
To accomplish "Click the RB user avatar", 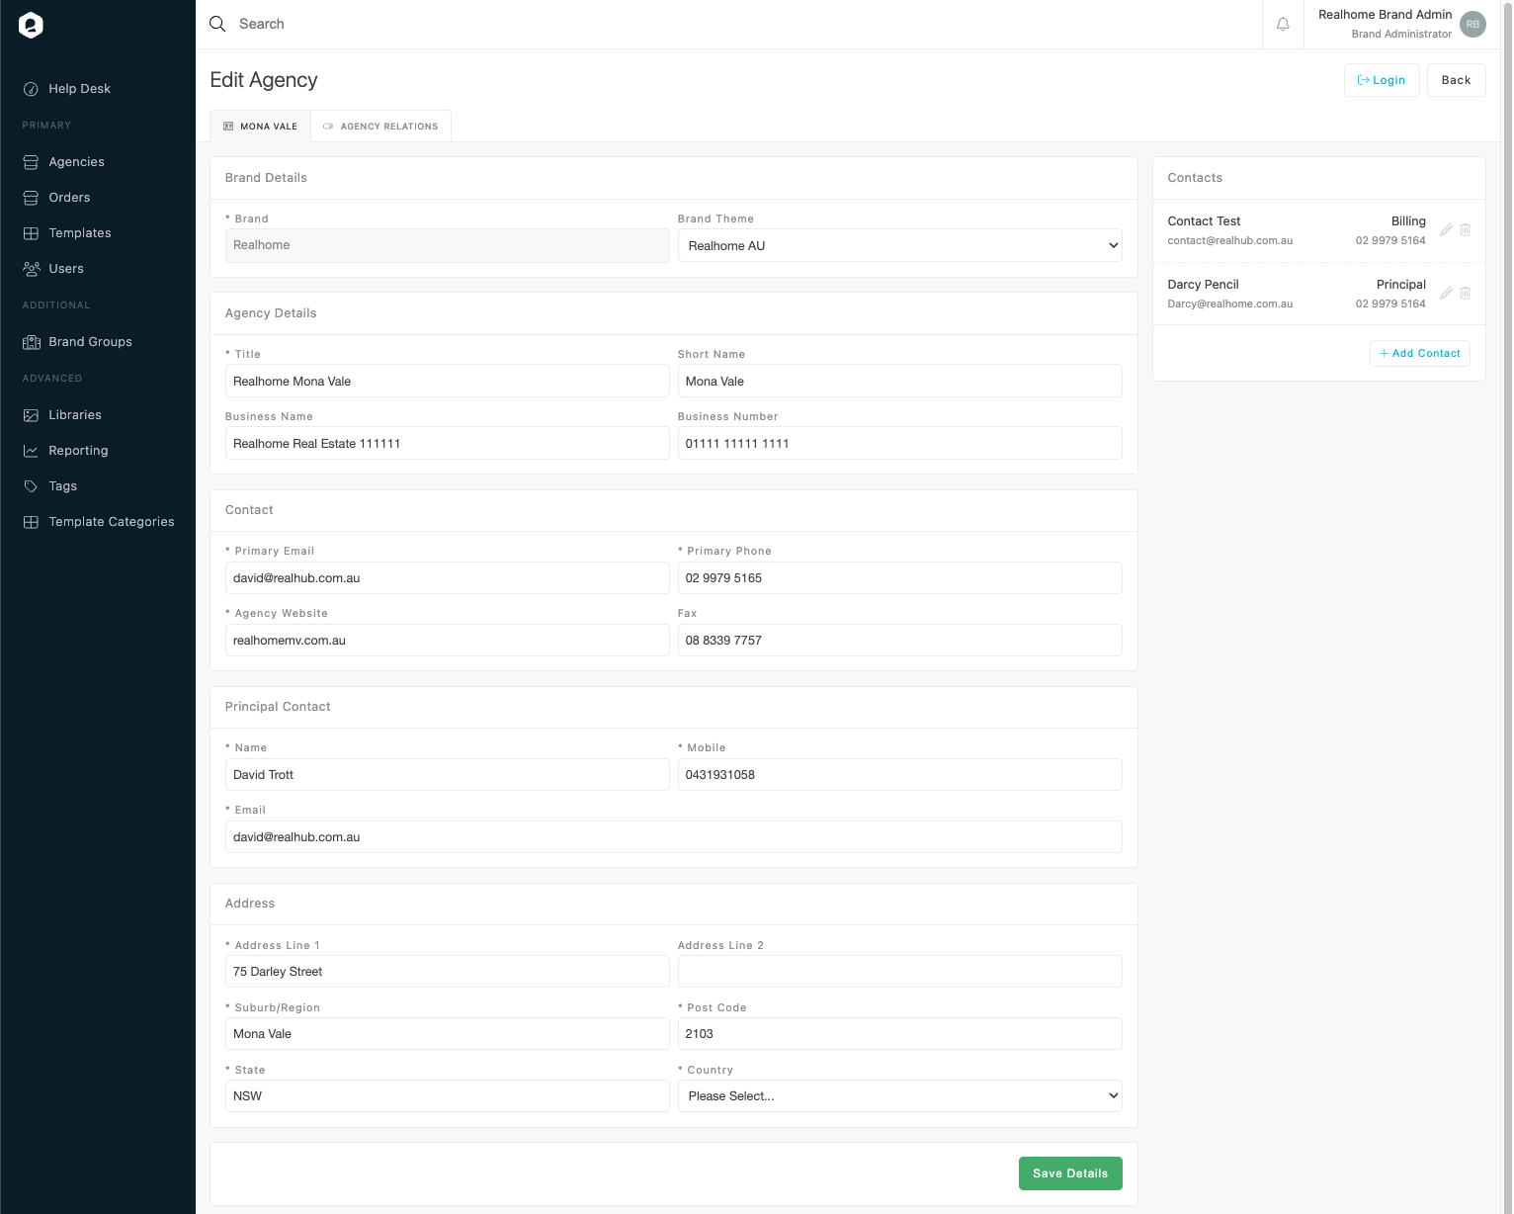I will tap(1472, 24).
